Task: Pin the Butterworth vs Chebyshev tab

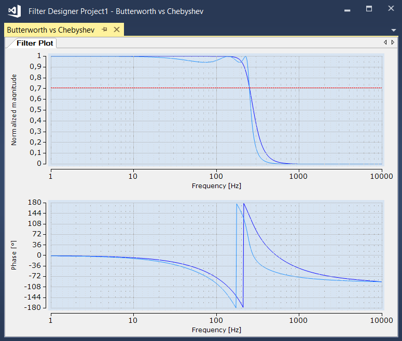Action: click(104, 30)
